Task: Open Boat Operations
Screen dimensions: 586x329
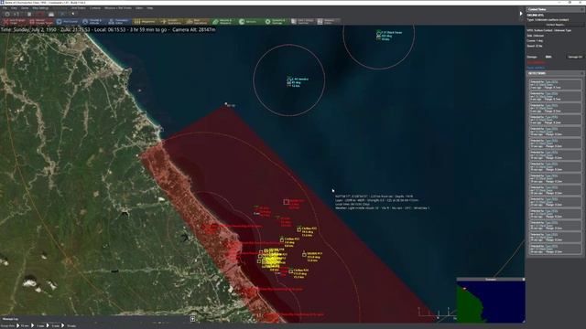Action: (198, 22)
